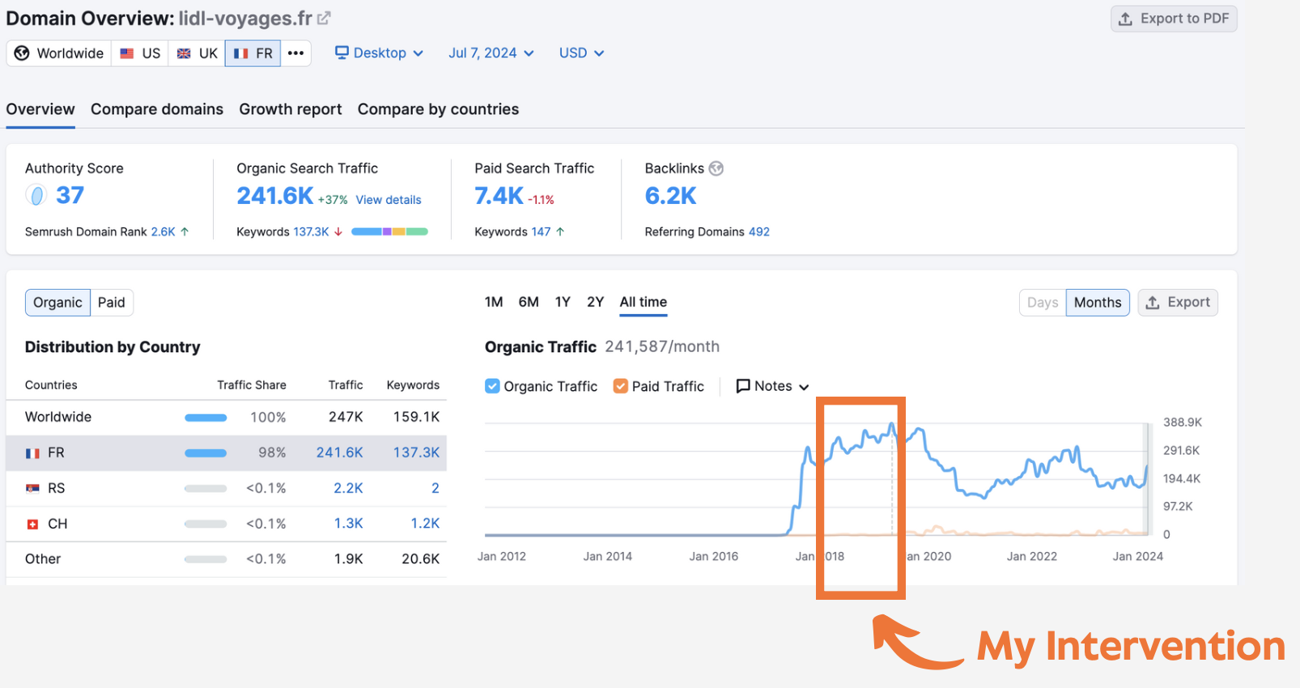This screenshot has height=688, width=1300.
Task: Expand the Notes dropdown
Action: 772,386
